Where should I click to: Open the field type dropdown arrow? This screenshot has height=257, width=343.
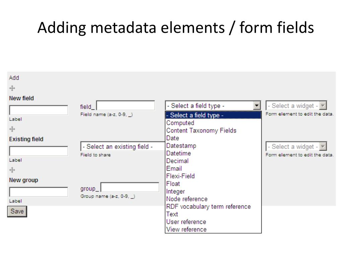tap(257, 105)
